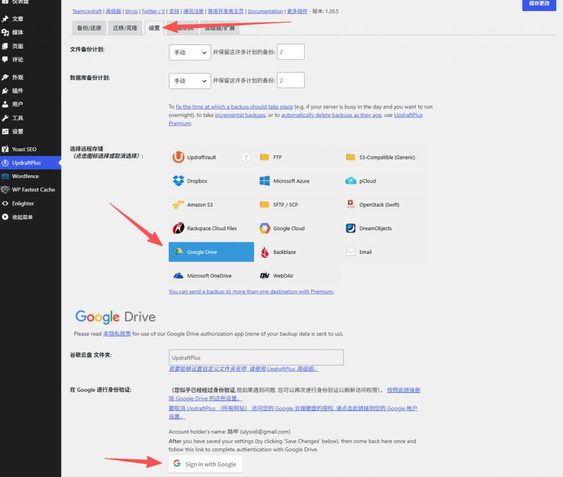The width and height of the screenshot is (563, 477).
Task: Choose OpenStack (Swift) storage icon
Action: click(350, 204)
